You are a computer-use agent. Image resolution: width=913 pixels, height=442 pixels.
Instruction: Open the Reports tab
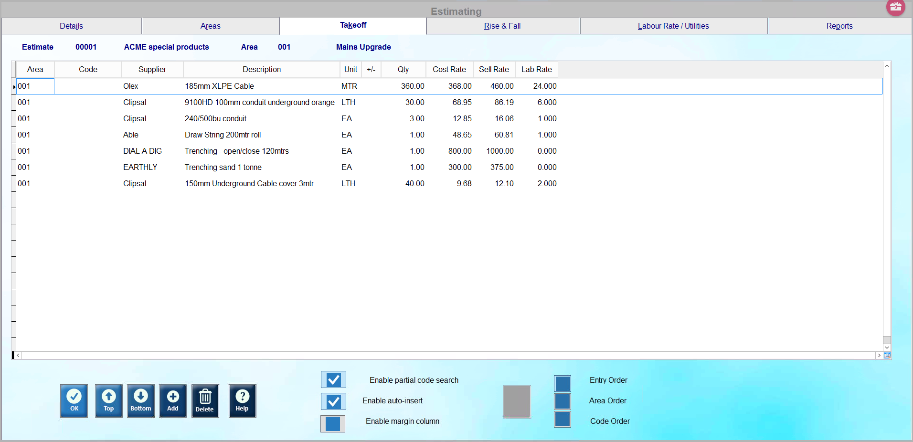[x=839, y=26]
